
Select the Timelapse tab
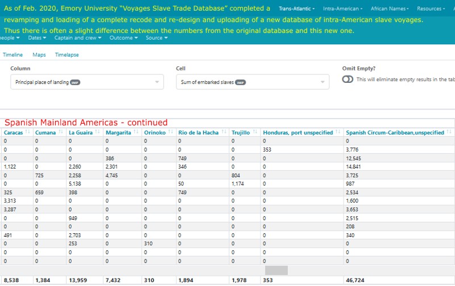pyautogui.click(x=67, y=55)
